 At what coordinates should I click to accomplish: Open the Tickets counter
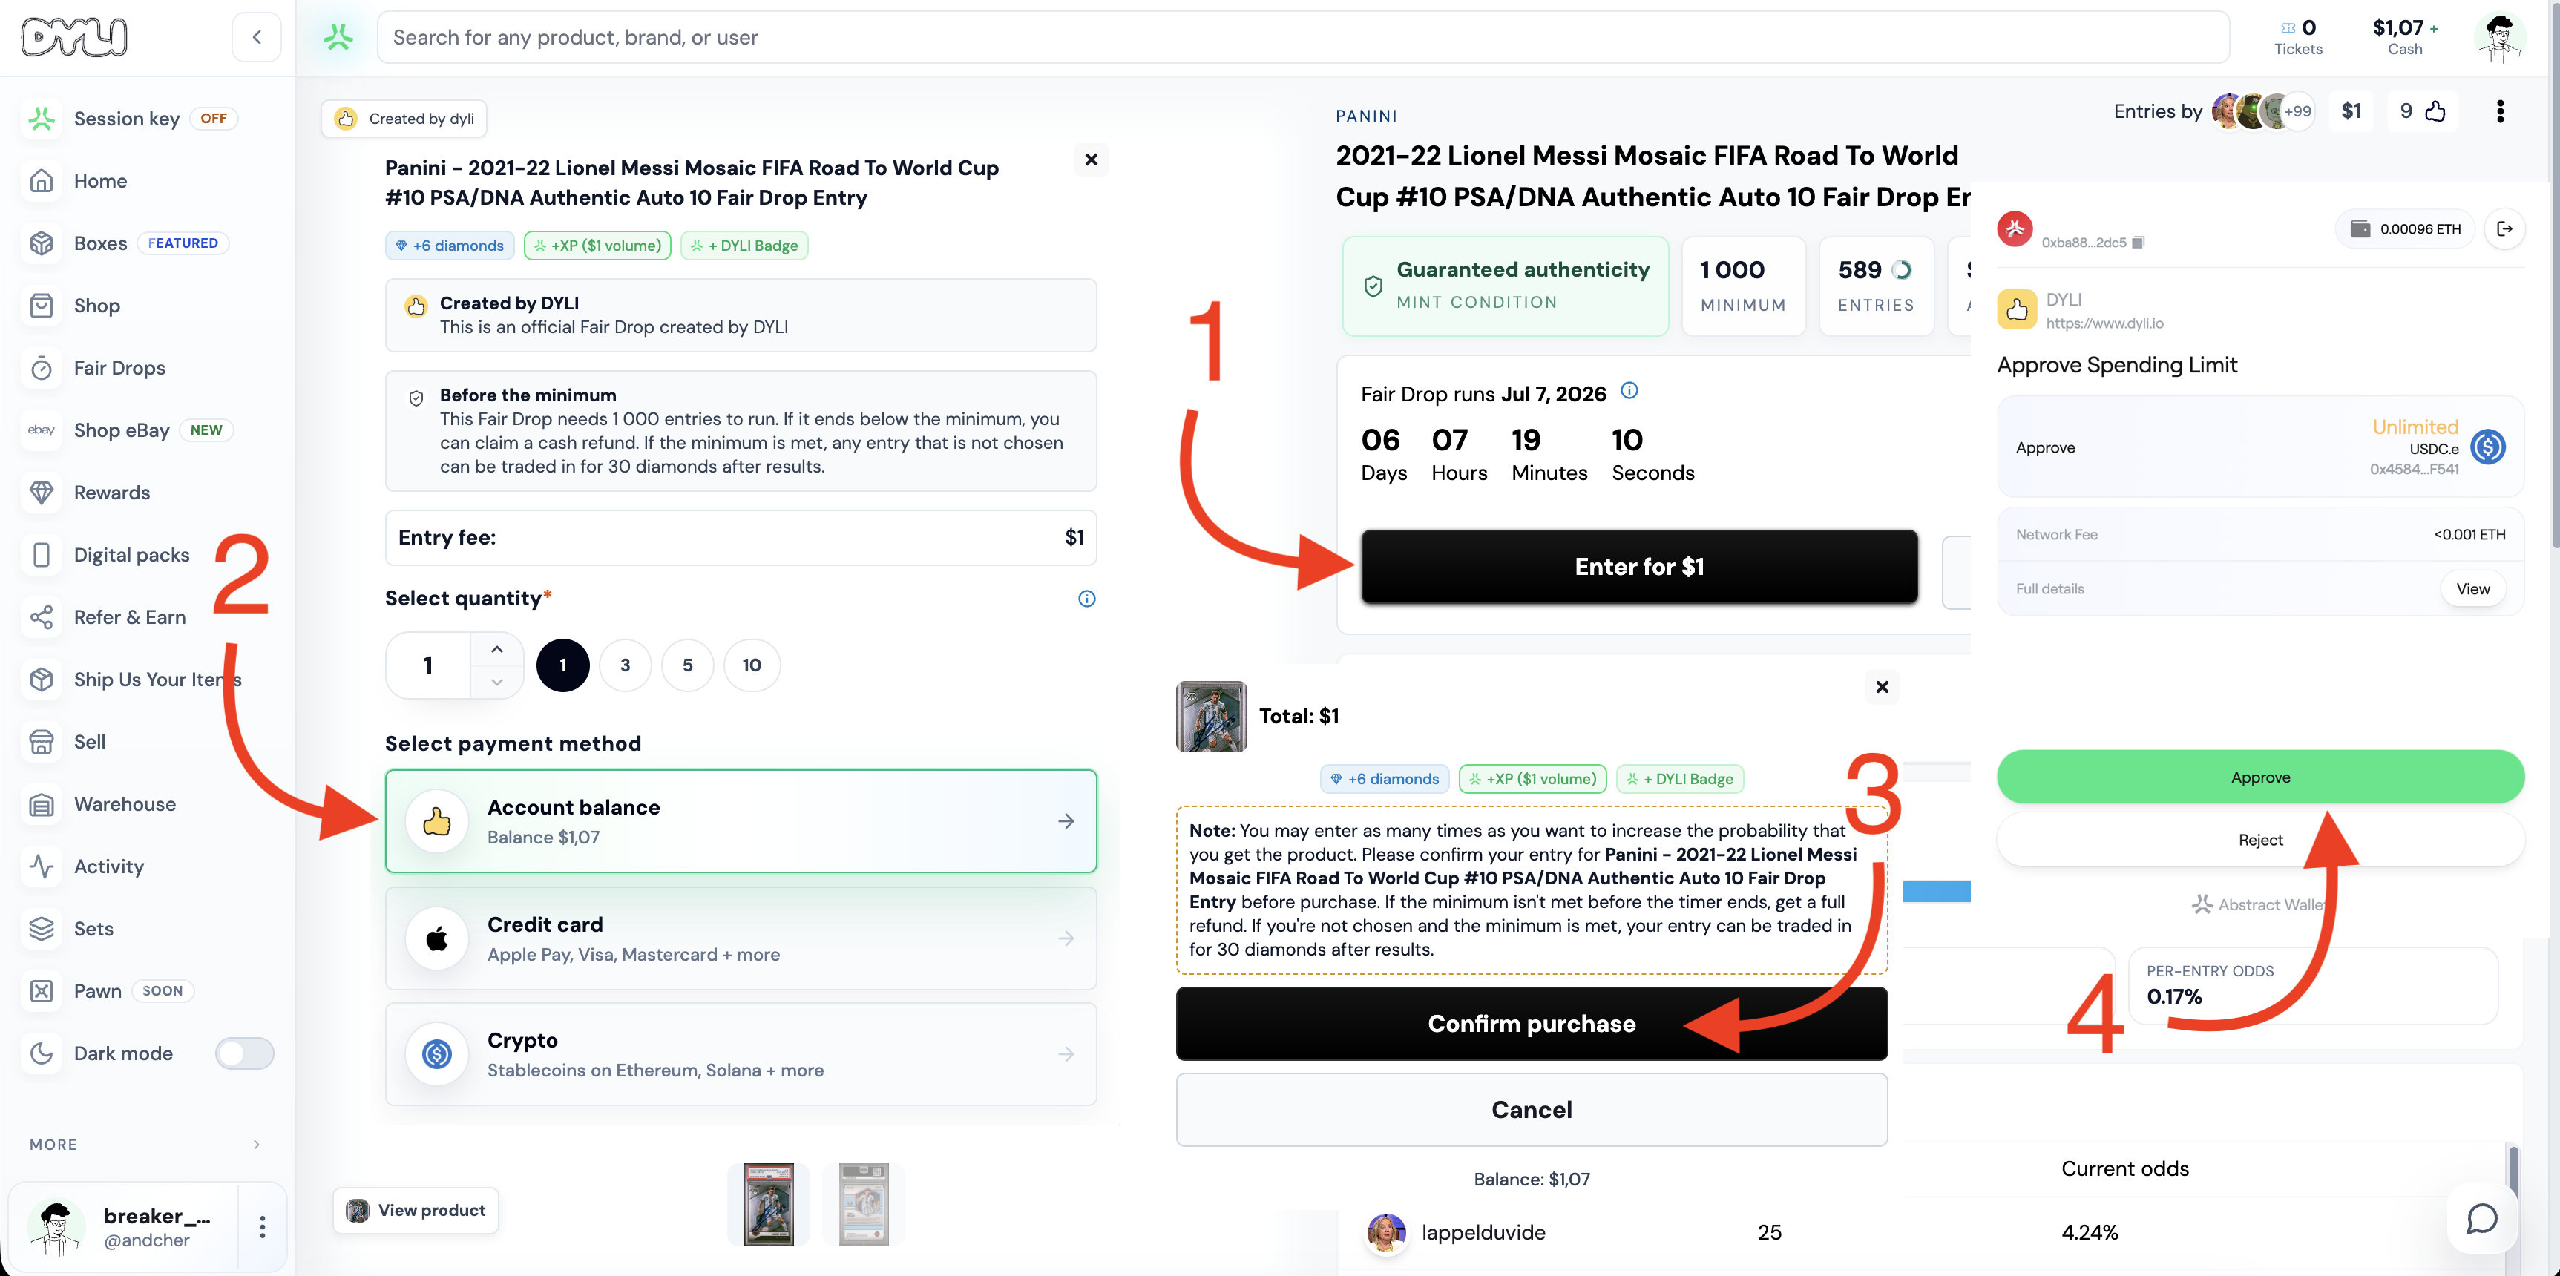pos(2297,37)
